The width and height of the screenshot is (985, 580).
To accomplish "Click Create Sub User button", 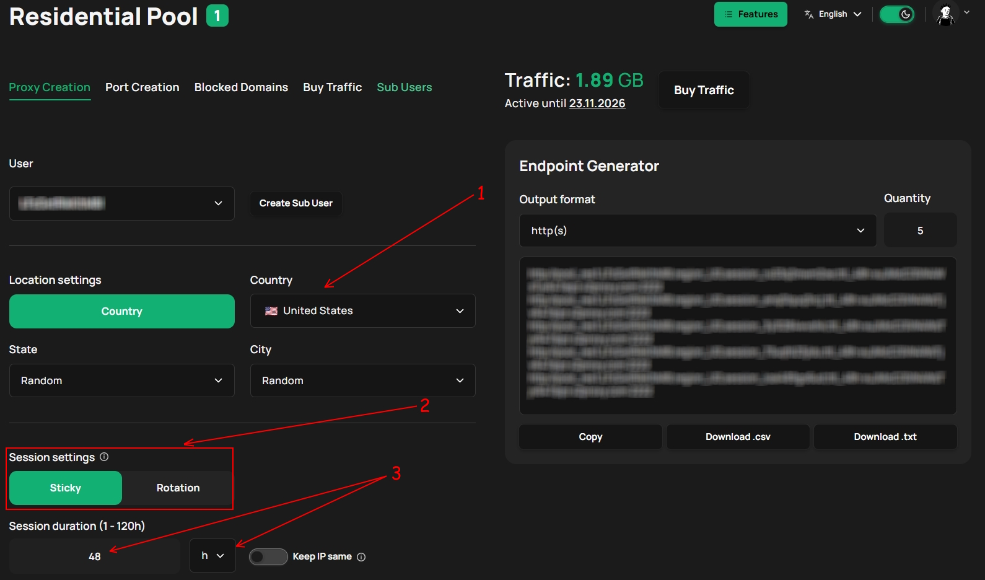I will pos(296,203).
